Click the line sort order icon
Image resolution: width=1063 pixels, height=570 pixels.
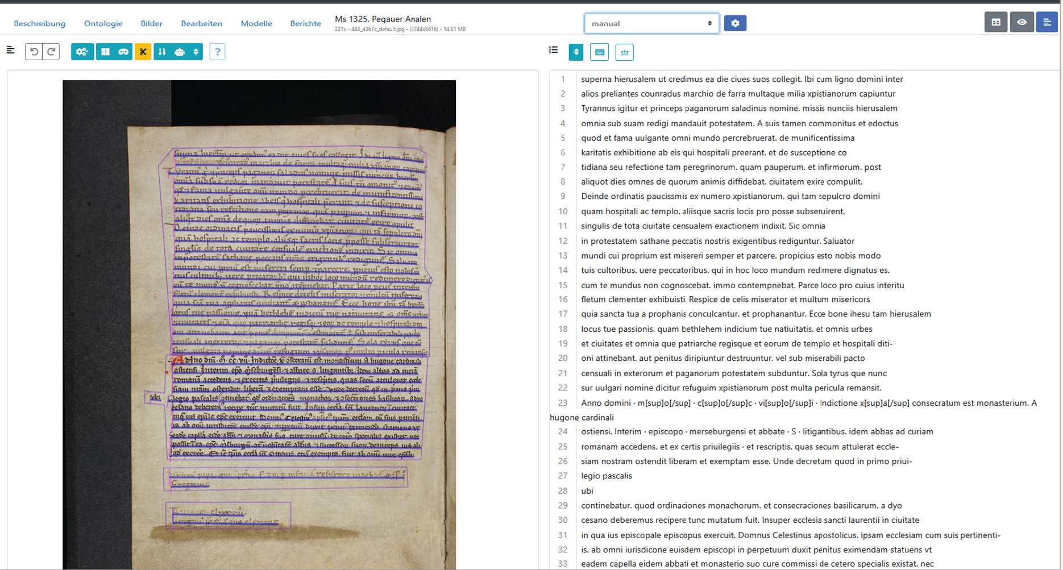point(162,52)
